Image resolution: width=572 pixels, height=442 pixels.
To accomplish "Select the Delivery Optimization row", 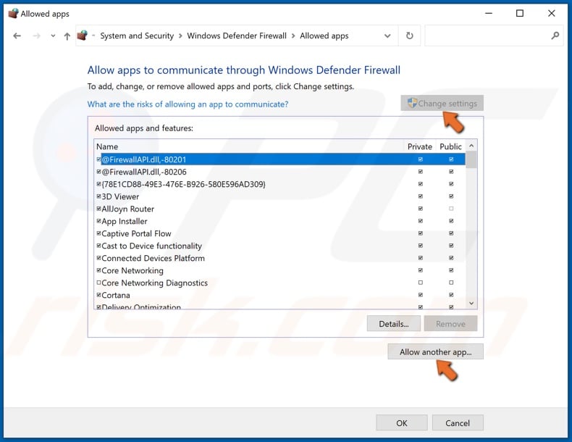I will pyautogui.click(x=279, y=307).
